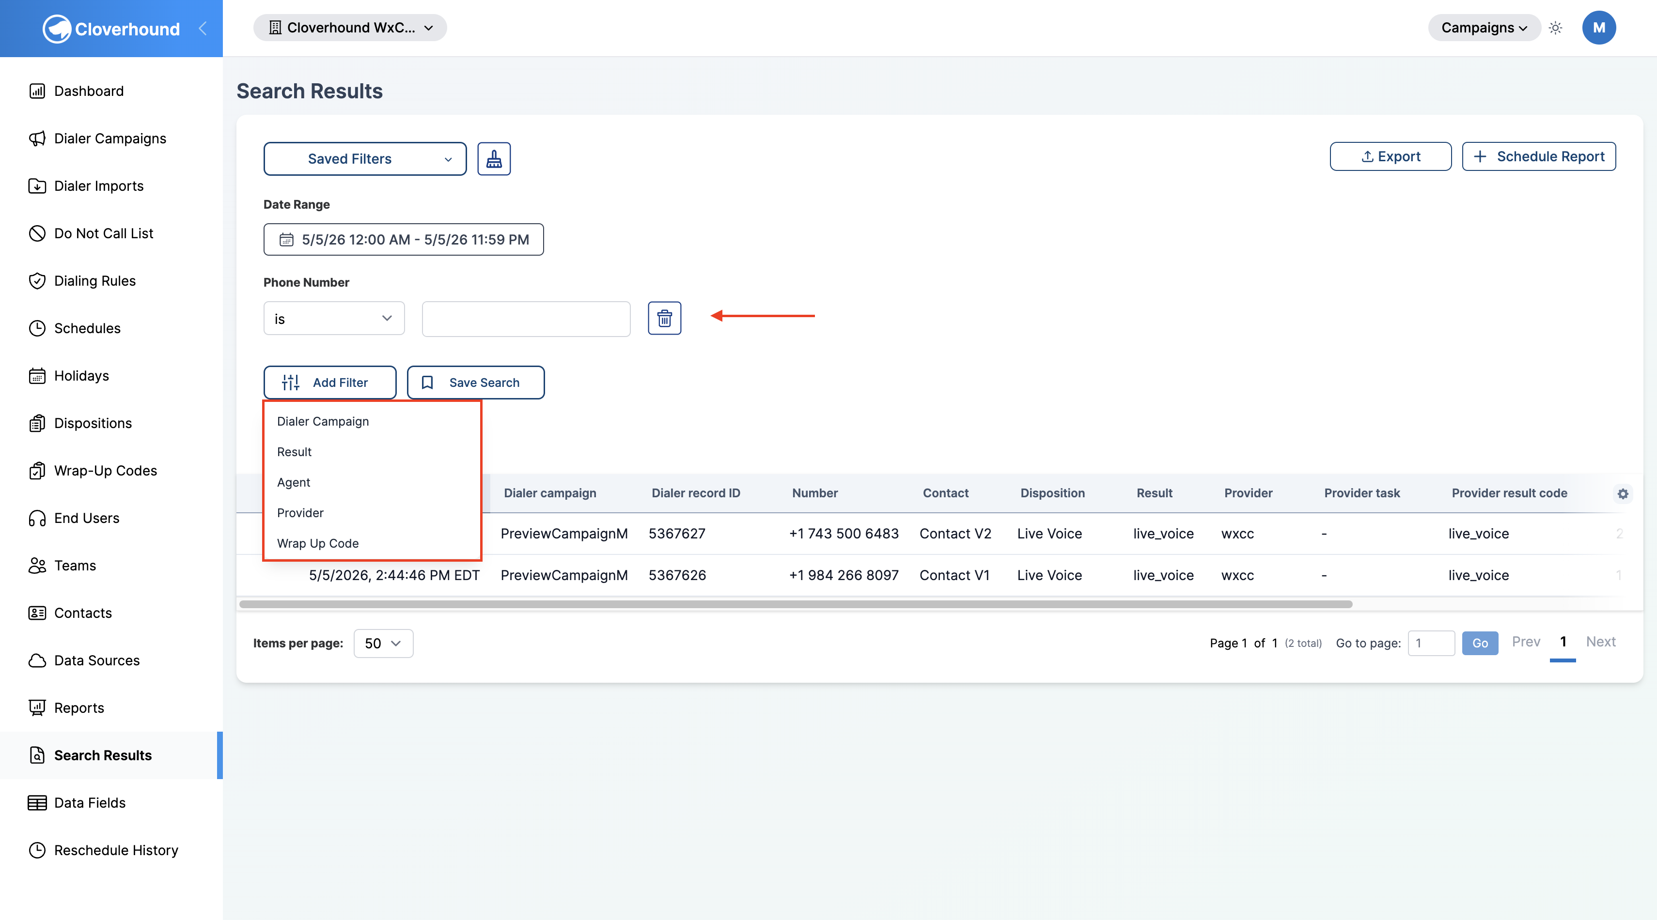Click the Schedules clock icon

37,328
